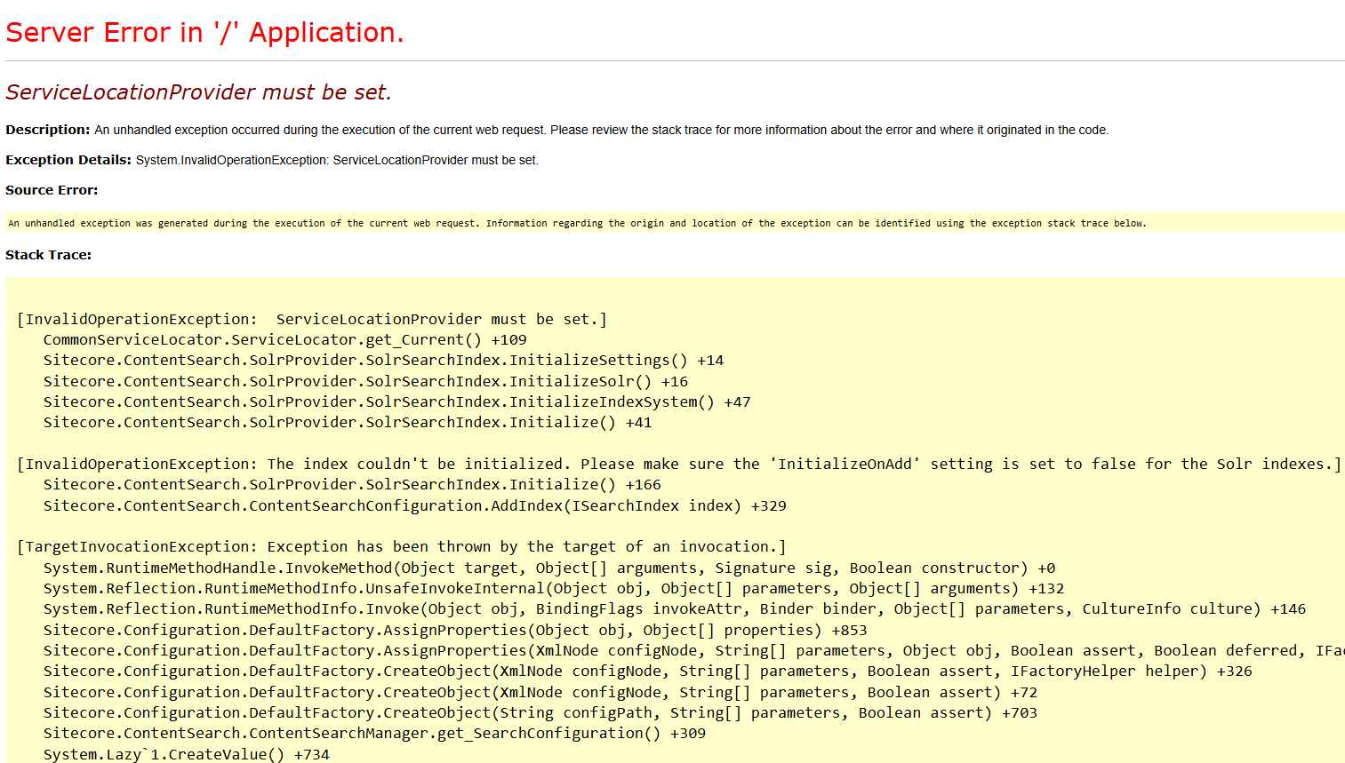
Task: Click the 'DefaultFactory.AssignProperties(XmlNode configNode' line
Action: click(694, 650)
